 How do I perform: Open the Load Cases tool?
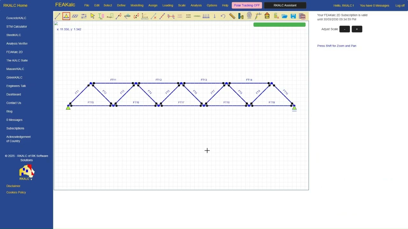[180, 16]
